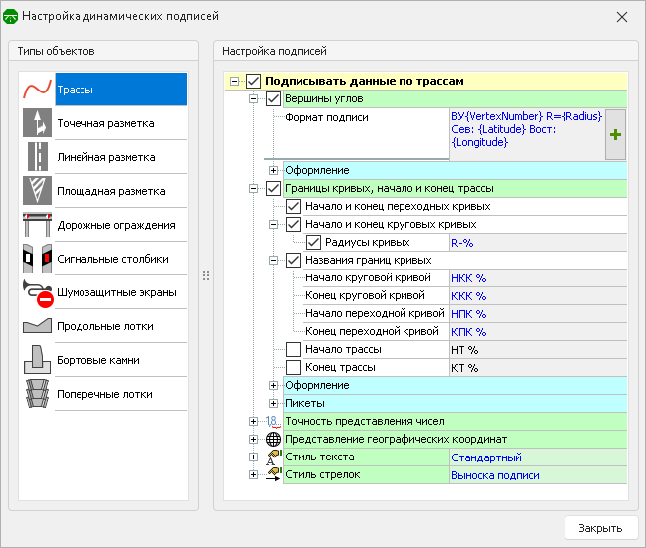
Task: Pick the Дорожные ограждения icon
Action: point(37,225)
